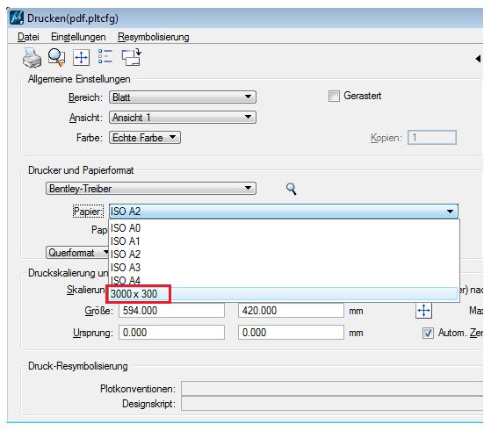This screenshot has height=431, width=491.
Task: Click the Größe width field 594.000
Action: (x=171, y=311)
